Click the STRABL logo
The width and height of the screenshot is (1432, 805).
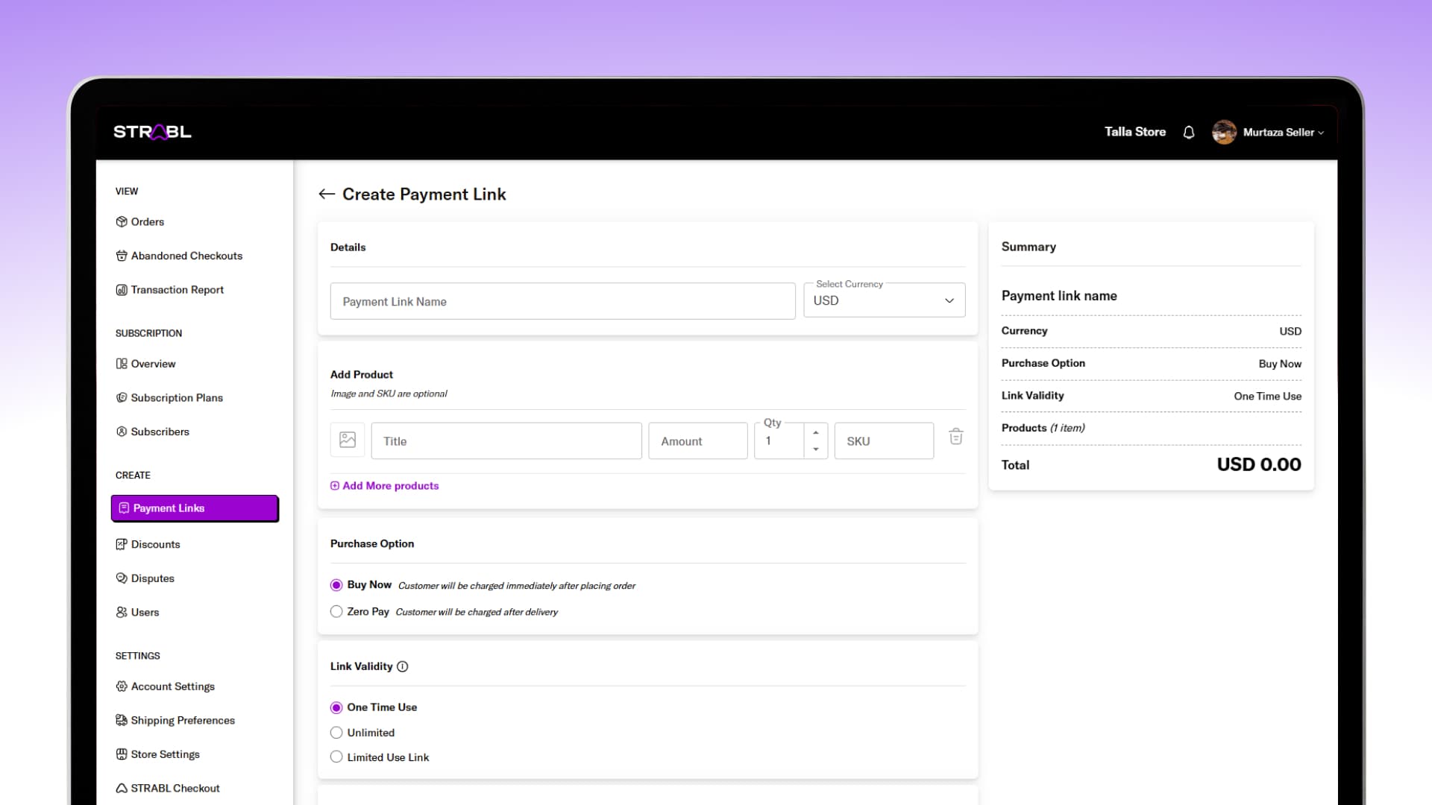[152, 132]
